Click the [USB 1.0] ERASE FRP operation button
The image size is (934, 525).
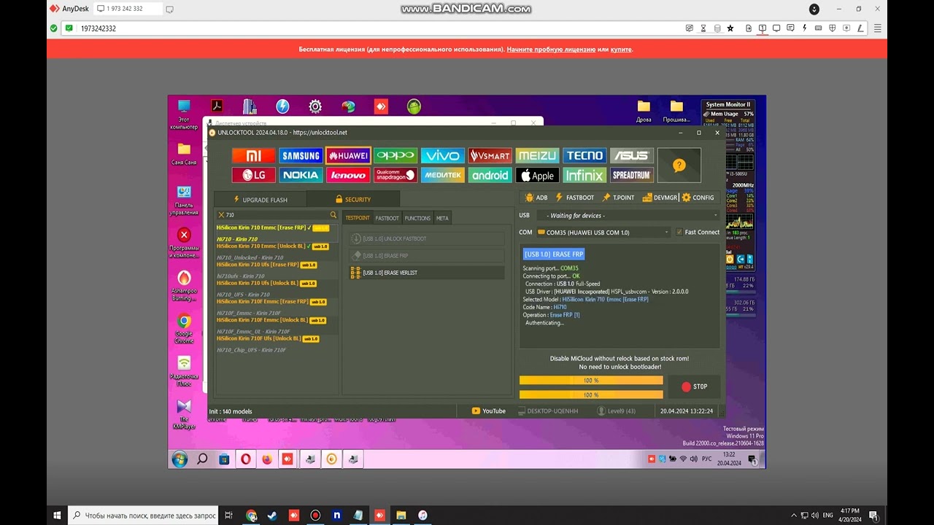point(426,256)
